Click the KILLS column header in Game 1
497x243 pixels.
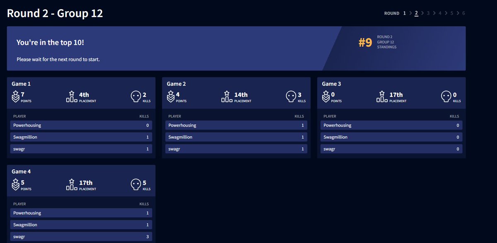point(144,116)
